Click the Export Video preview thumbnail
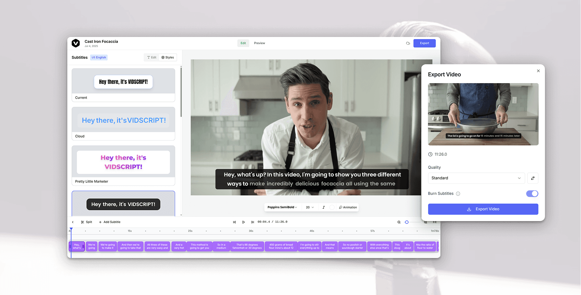Viewport: 581px width, 295px height. (x=483, y=114)
